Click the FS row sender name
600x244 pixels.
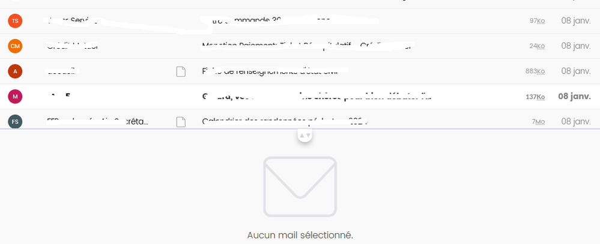tap(97, 122)
